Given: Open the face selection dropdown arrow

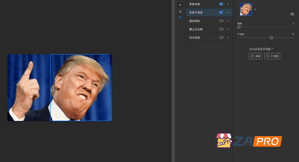Looking at the screenshot, I should point(255,9).
